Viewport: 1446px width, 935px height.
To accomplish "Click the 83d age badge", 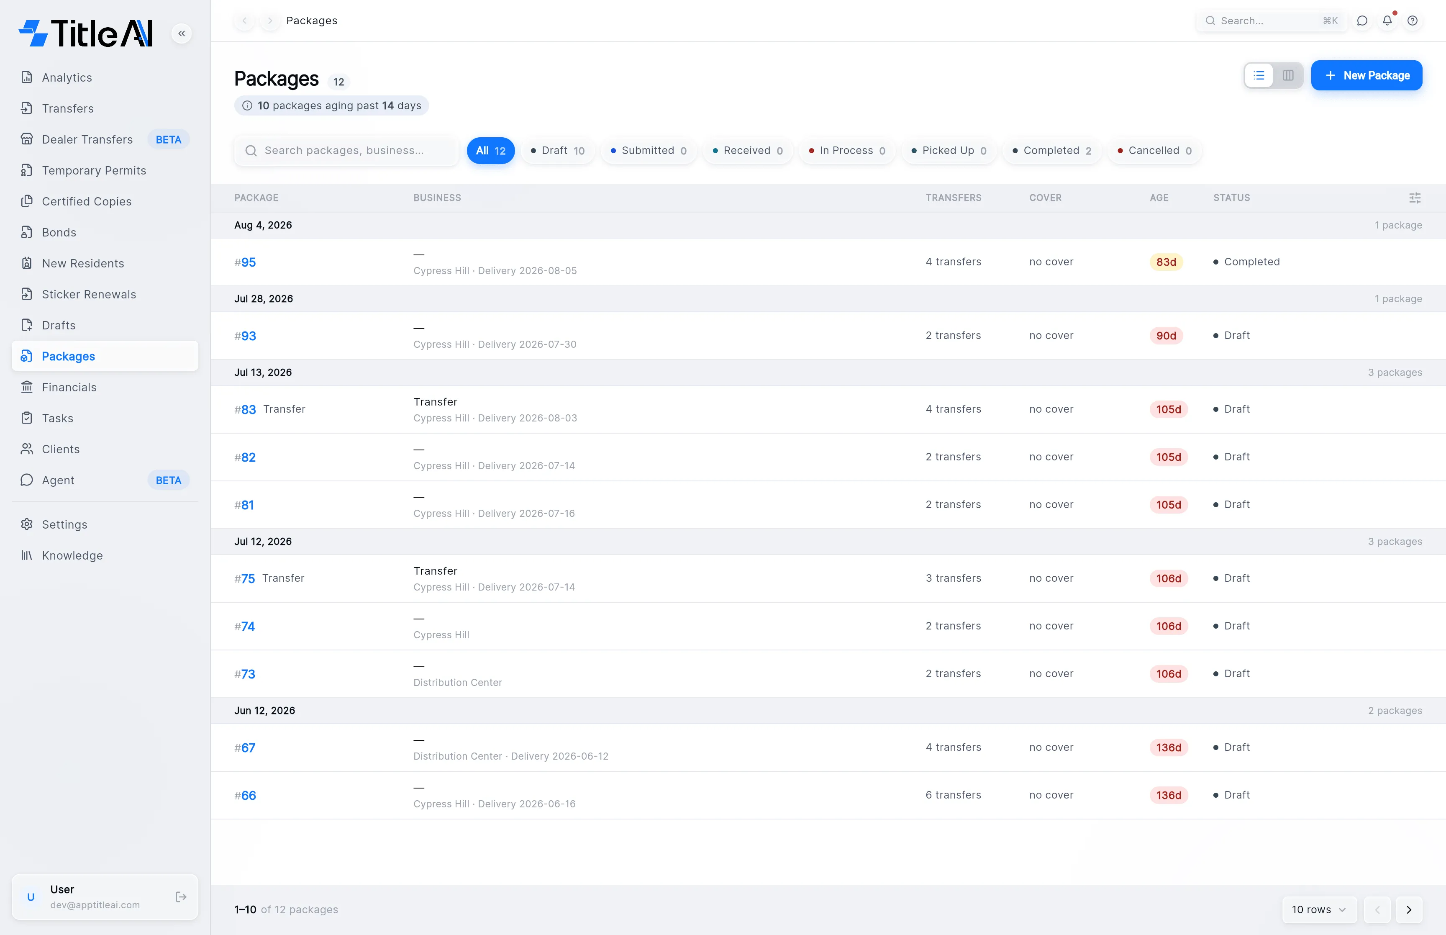I will pos(1166,262).
